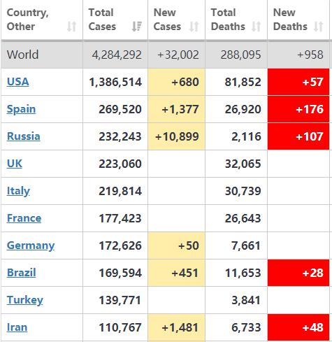The width and height of the screenshot is (332, 342).
Task: Sort by the Country, Other sort icon
Action: (x=71, y=27)
